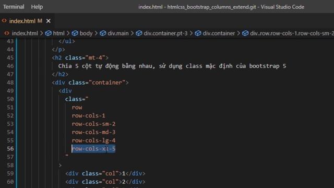Click the div.container.pt-3 cube icon
Image resolution: width=334 pixels, height=188 pixels.
(139, 33)
